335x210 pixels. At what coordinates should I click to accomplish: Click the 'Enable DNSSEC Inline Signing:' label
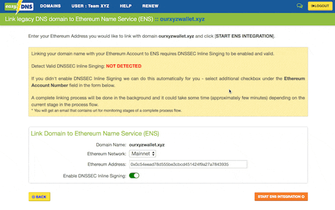pos(95,176)
